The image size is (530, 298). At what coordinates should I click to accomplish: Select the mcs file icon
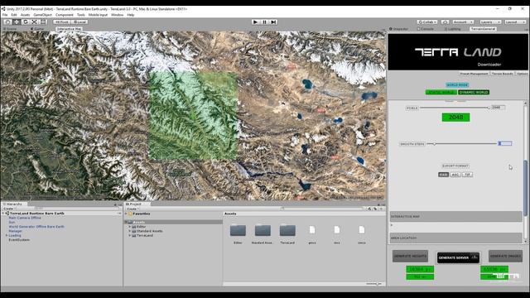coord(337,230)
